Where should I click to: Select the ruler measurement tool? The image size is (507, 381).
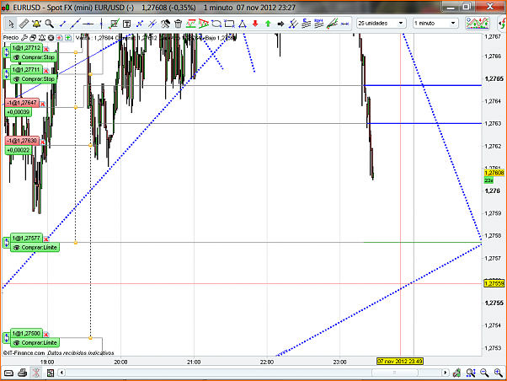(x=24, y=24)
